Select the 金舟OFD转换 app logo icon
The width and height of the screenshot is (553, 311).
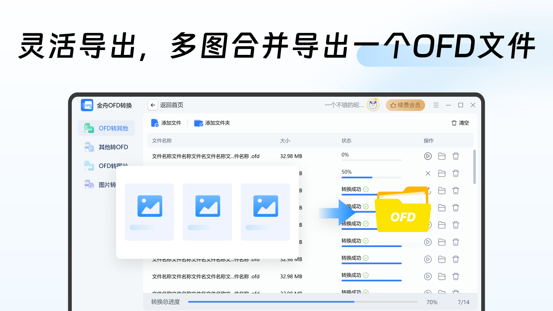87,105
